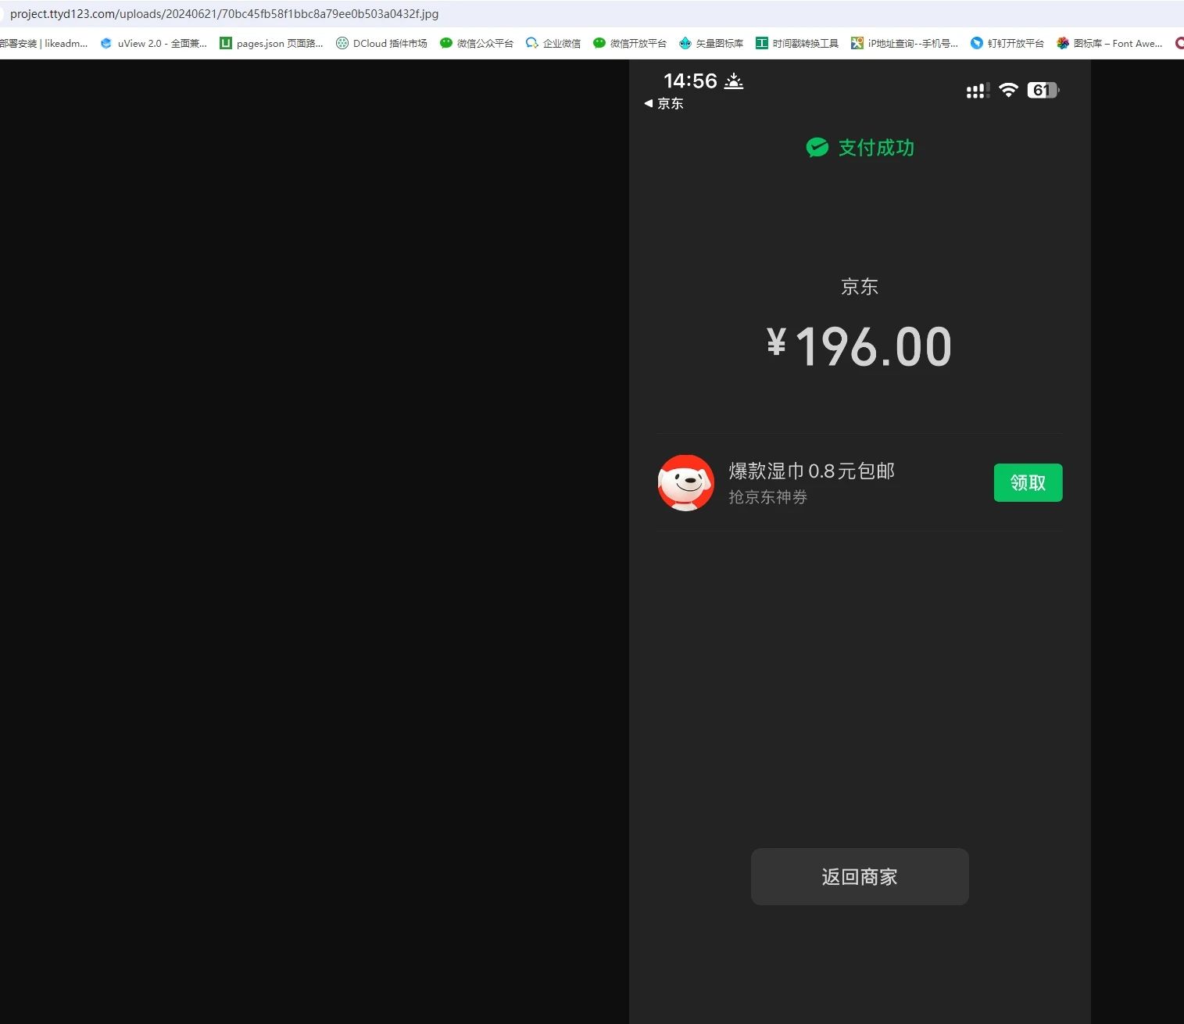Click the ¥196.00 payment amount
Screen dimensions: 1184x1024
click(x=859, y=346)
